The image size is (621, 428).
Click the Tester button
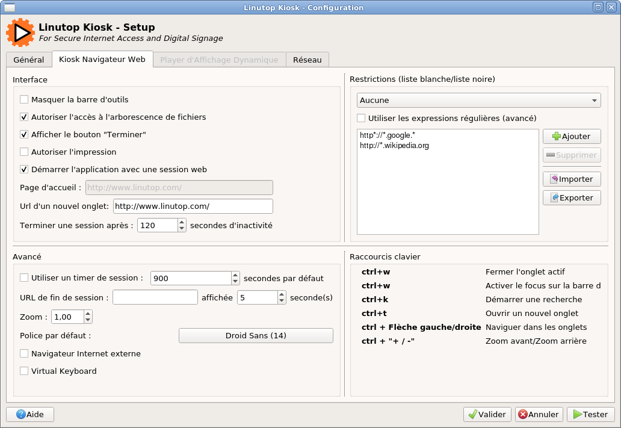point(590,414)
